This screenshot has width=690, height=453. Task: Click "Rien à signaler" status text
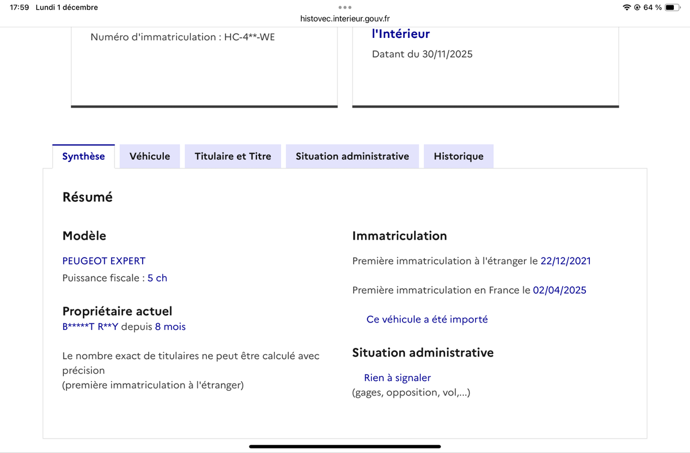[397, 378]
